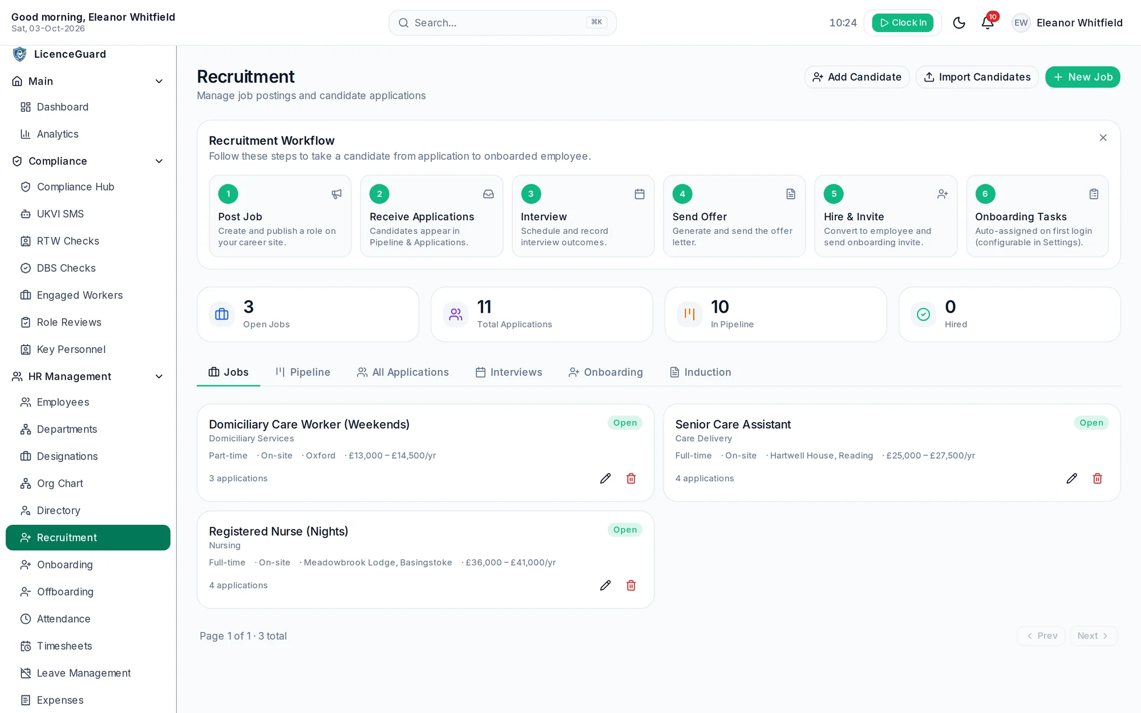The image size is (1141, 713).
Task: Click the Interview calendar icon
Action: tap(640, 194)
